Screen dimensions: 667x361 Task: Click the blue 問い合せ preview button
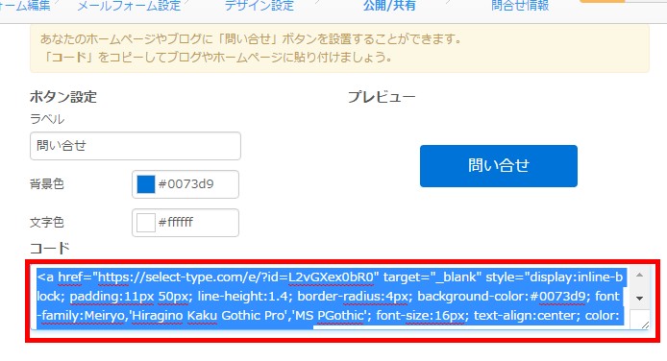coord(499,166)
